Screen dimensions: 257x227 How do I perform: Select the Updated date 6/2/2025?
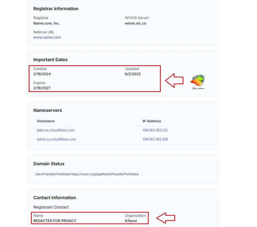(x=133, y=74)
